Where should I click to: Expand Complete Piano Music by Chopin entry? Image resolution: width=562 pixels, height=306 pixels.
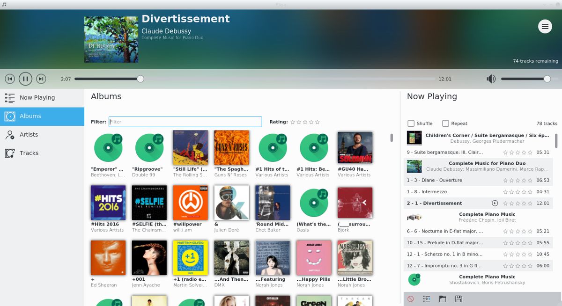click(x=478, y=216)
